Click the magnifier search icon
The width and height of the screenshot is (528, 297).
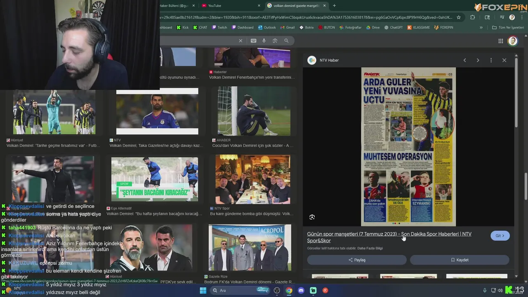(286, 40)
